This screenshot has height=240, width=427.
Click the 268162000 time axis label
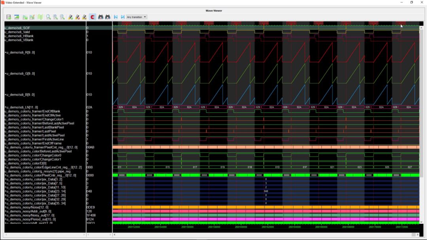[268, 227]
